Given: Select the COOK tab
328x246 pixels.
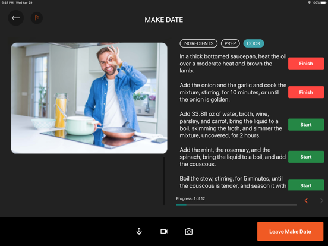Looking at the screenshot, I should tap(254, 43).
